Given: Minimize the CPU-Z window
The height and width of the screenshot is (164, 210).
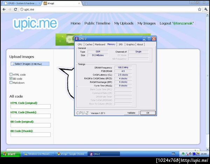Looking at the screenshot, I should (x=144, y=39).
